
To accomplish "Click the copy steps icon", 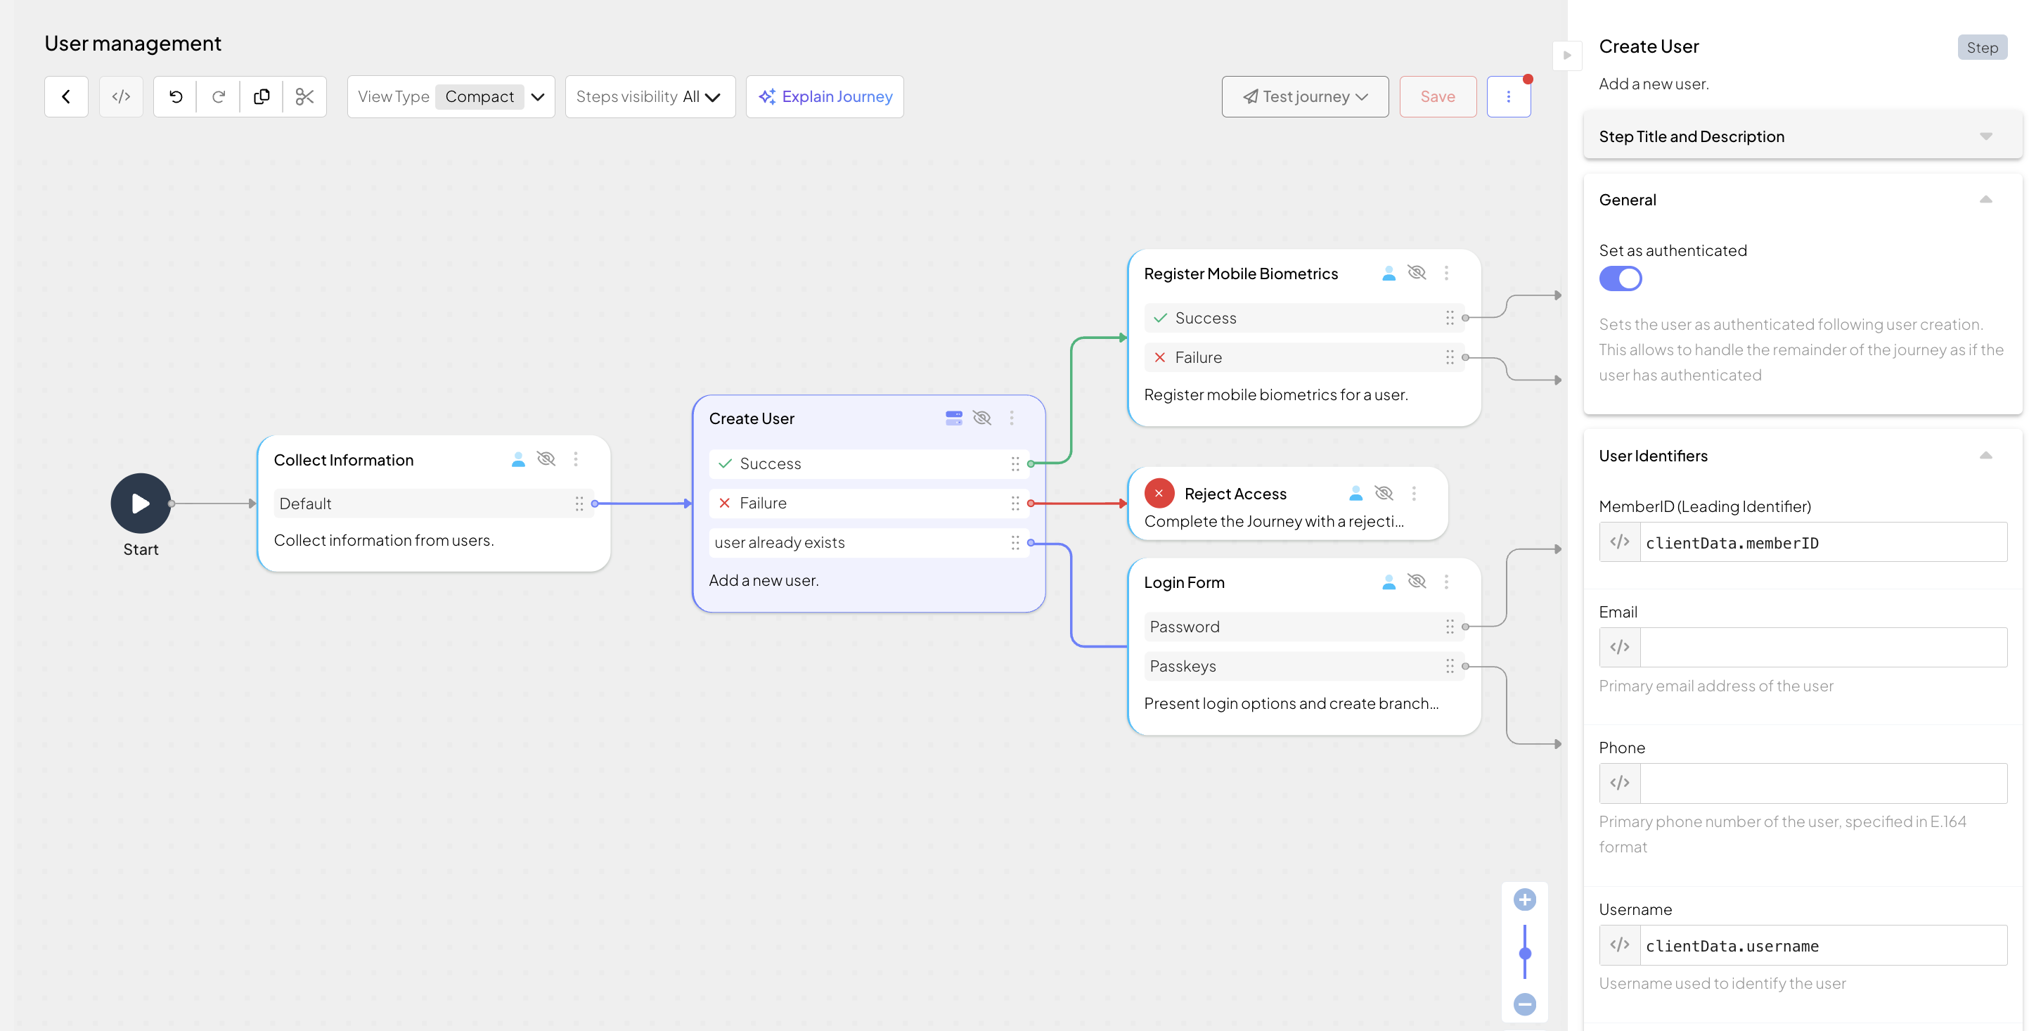I will [x=262, y=97].
